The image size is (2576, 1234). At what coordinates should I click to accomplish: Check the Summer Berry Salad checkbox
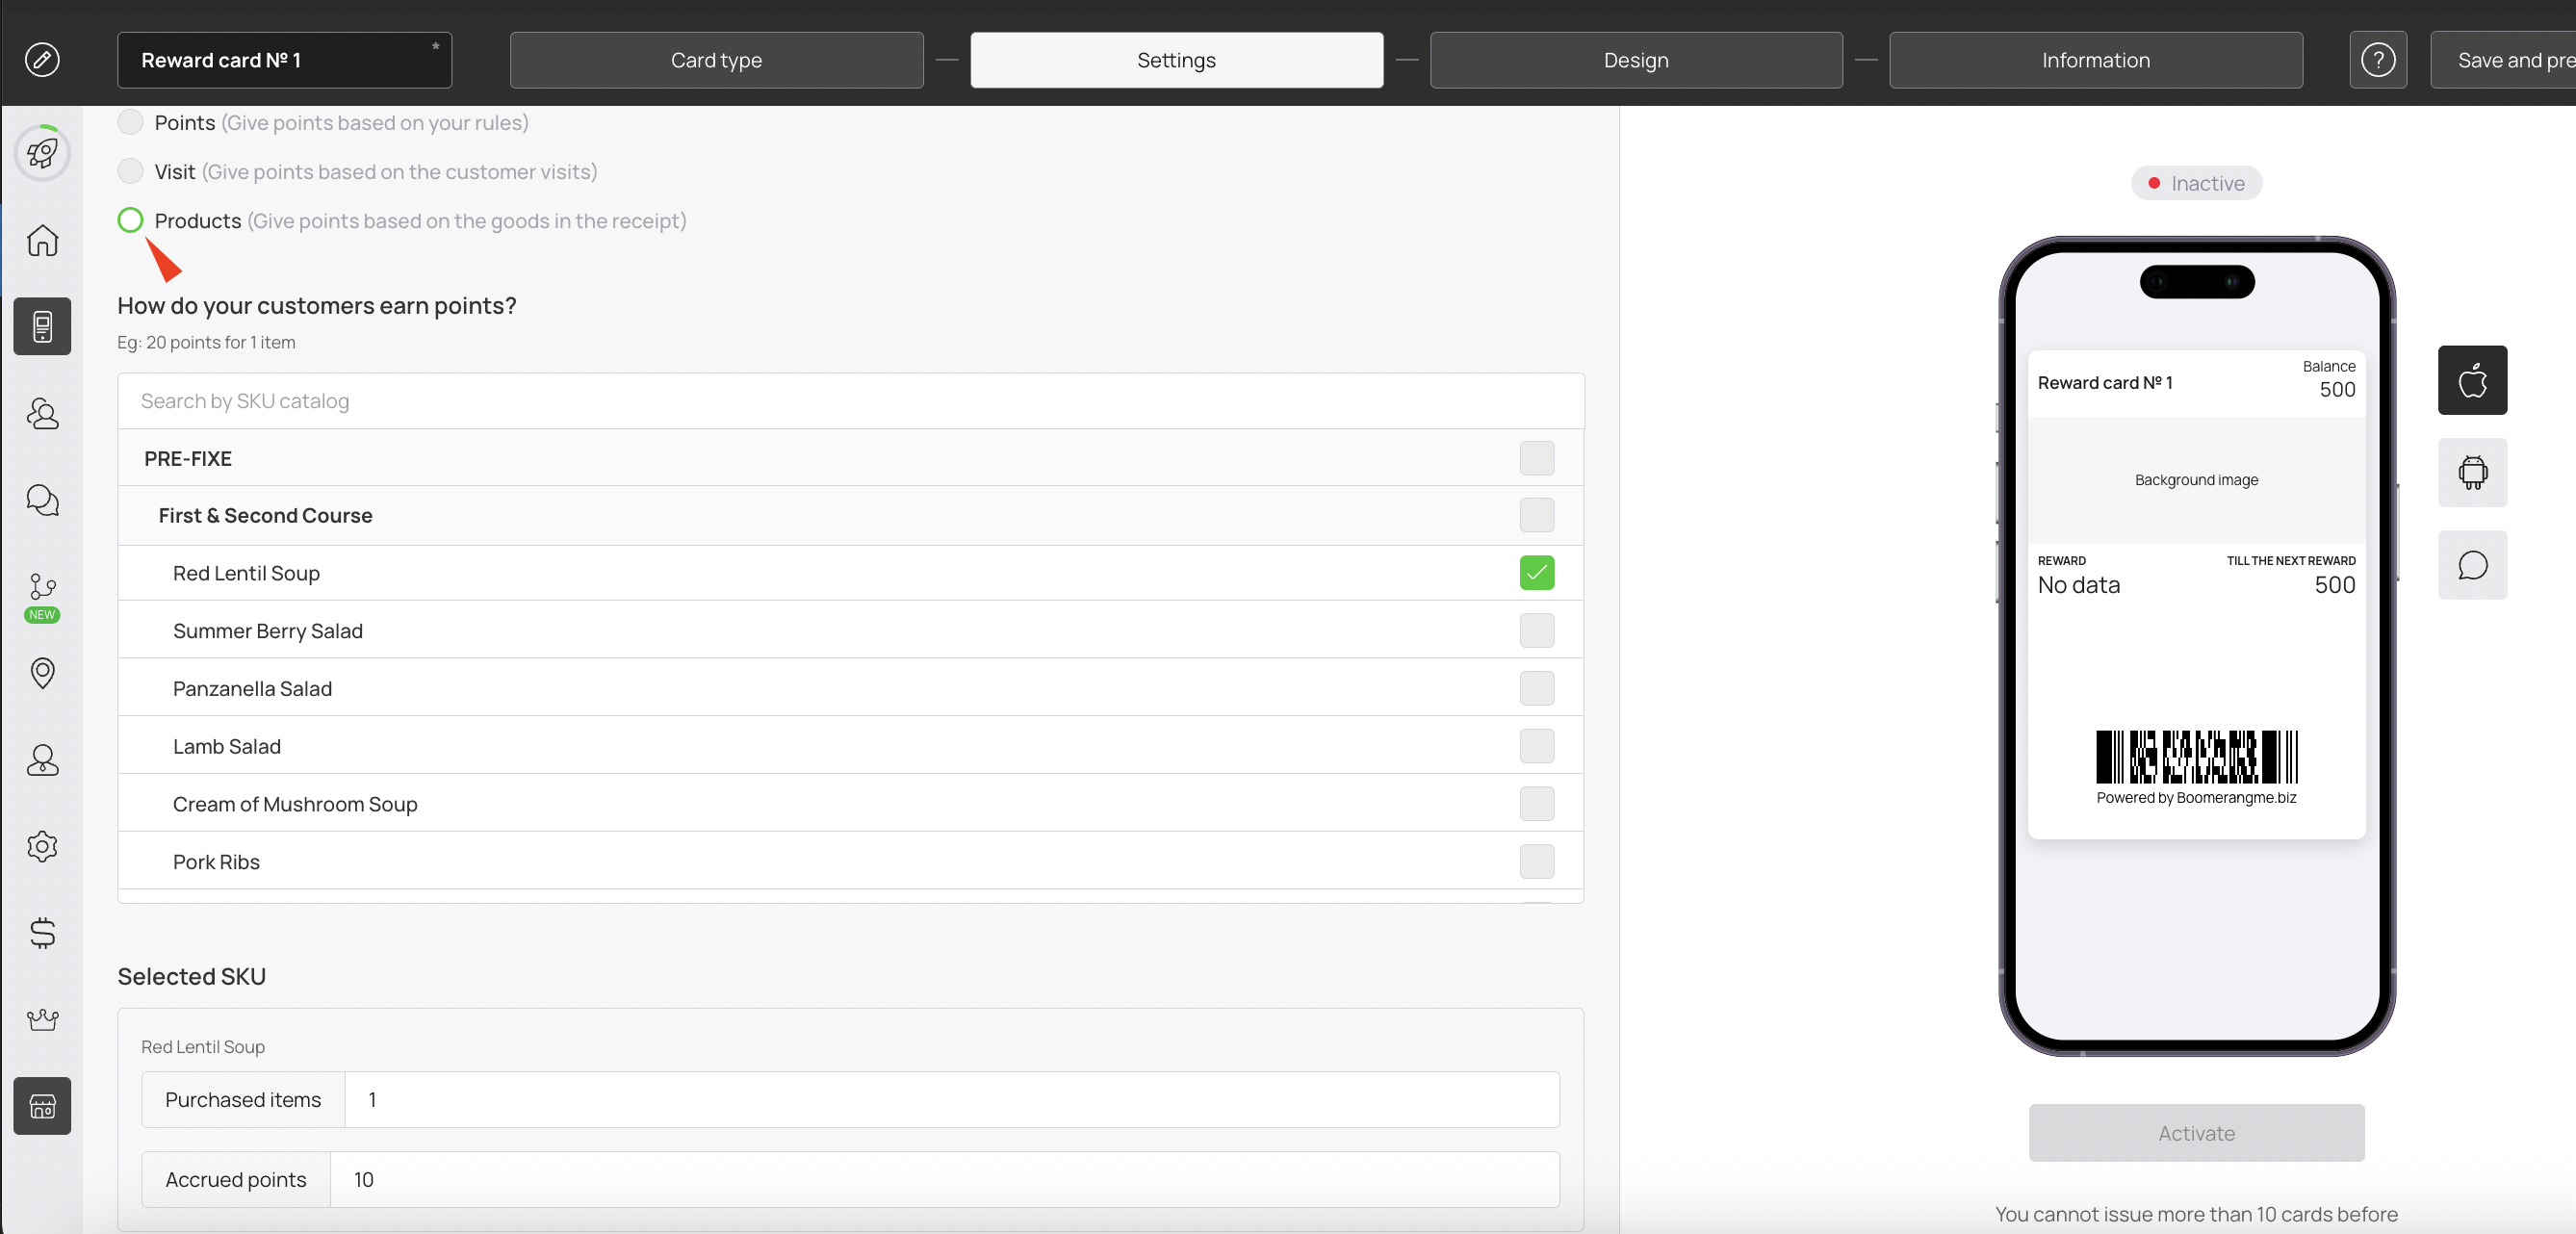[x=1536, y=631]
